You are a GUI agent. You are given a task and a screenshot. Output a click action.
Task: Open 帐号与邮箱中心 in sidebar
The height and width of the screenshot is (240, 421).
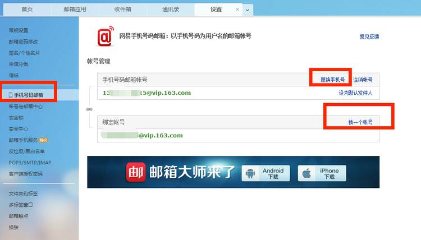pyautogui.click(x=25, y=107)
